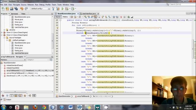Click the Uncomment editor toolbar icon

(132, 17)
